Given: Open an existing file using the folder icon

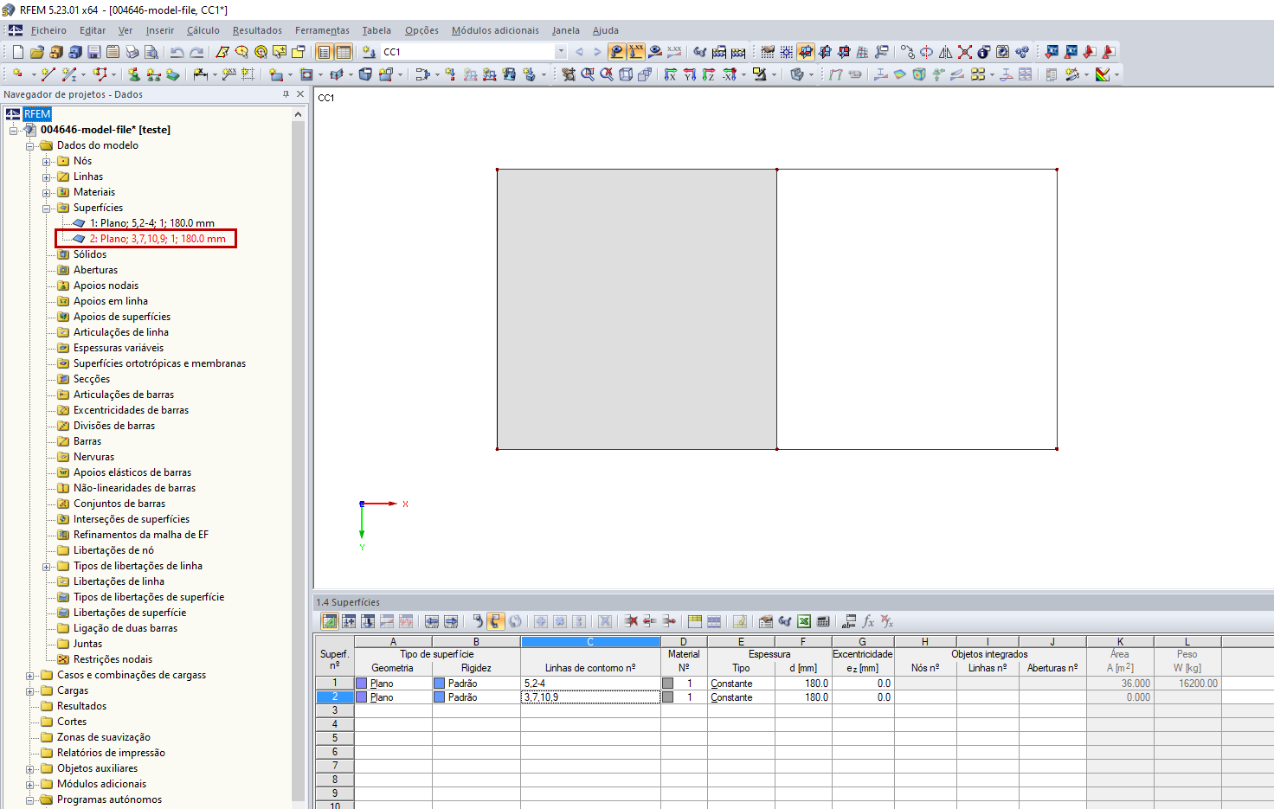Looking at the screenshot, I should 36,52.
